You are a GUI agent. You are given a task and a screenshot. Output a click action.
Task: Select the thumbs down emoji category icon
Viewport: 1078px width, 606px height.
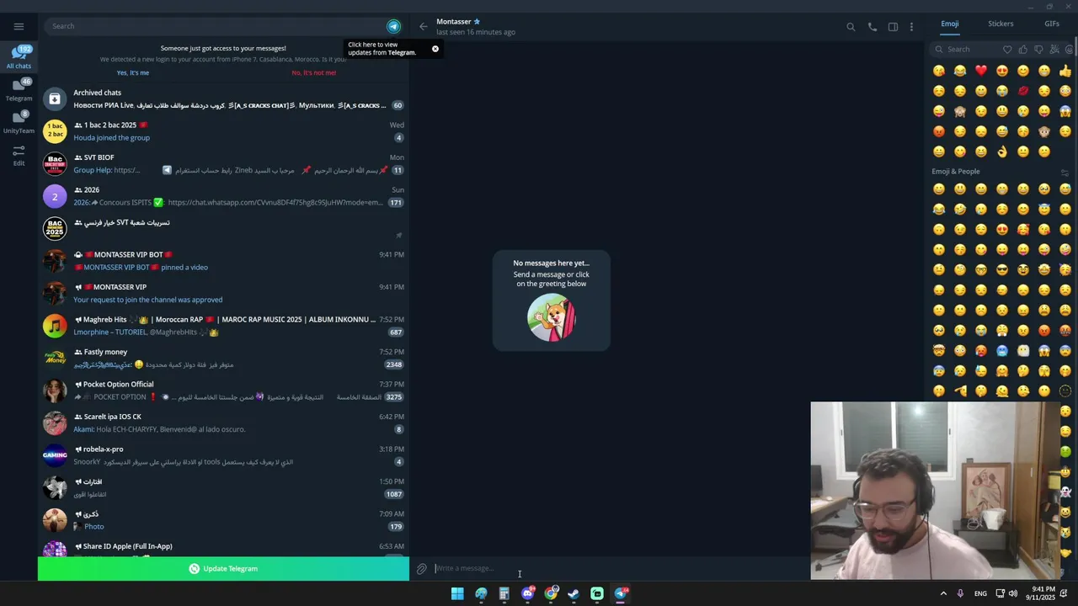click(1038, 50)
